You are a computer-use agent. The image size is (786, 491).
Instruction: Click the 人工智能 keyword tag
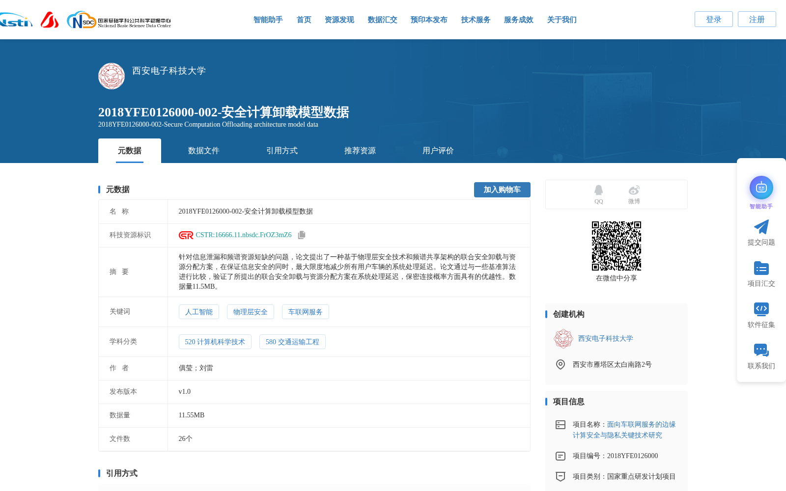(199, 312)
